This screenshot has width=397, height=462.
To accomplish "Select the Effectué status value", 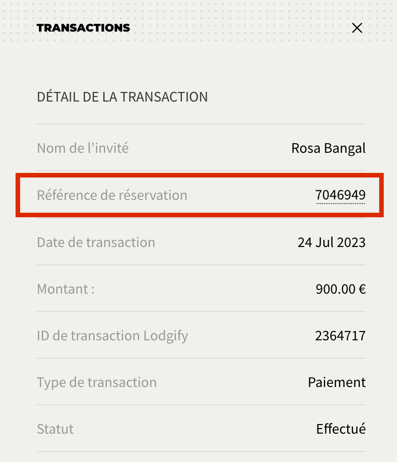I will click(341, 429).
